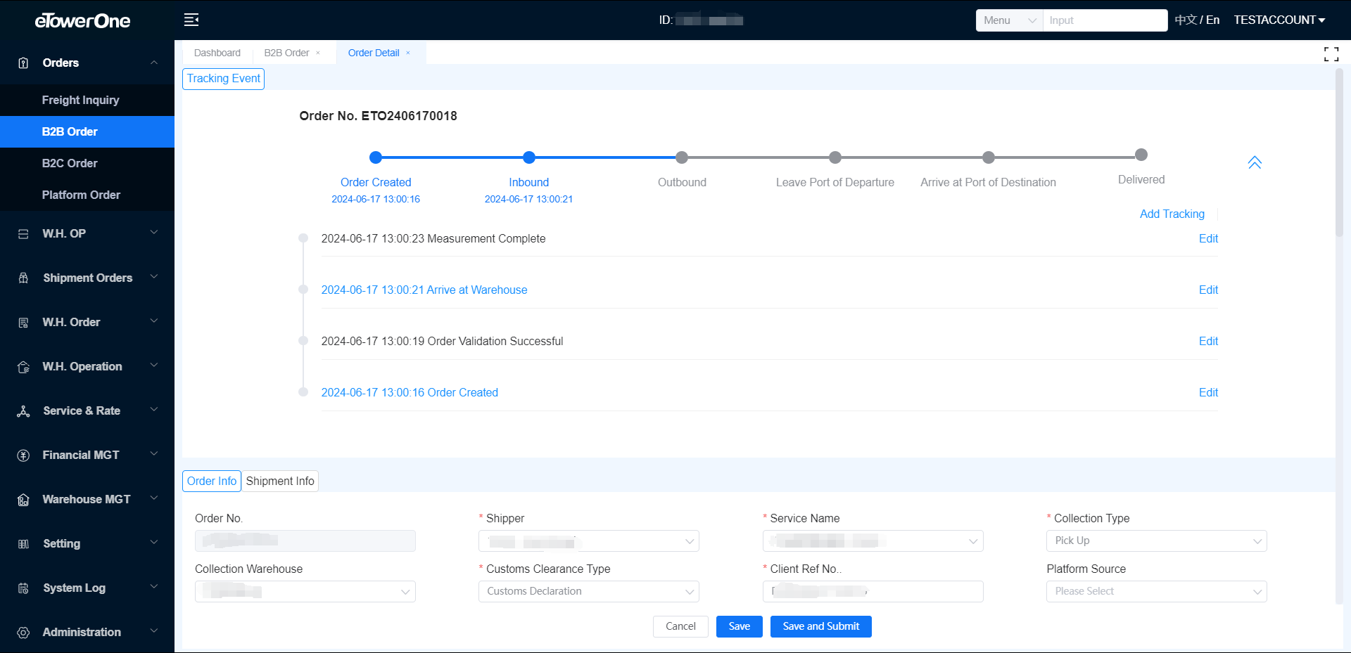This screenshot has width=1351, height=653.
Task: Switch language with 中文 / En toggle
Action: click(x=1197, y=20)
